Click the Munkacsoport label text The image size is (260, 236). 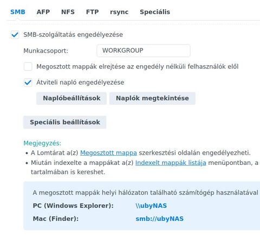46,50
